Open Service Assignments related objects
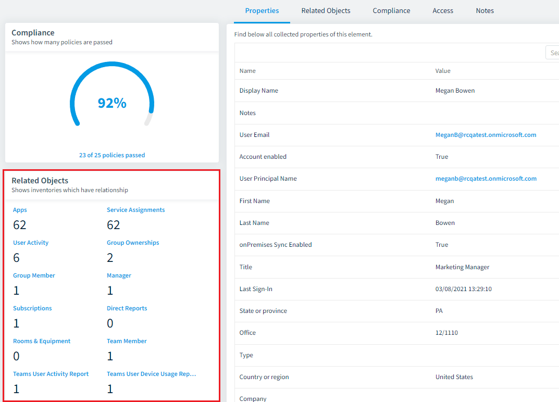 click(135, 210)
